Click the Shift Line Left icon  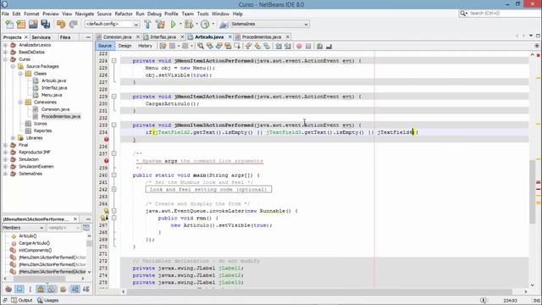(x=279, y=46)
